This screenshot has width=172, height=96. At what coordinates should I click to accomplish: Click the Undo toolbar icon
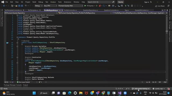(x=26, y=6)
